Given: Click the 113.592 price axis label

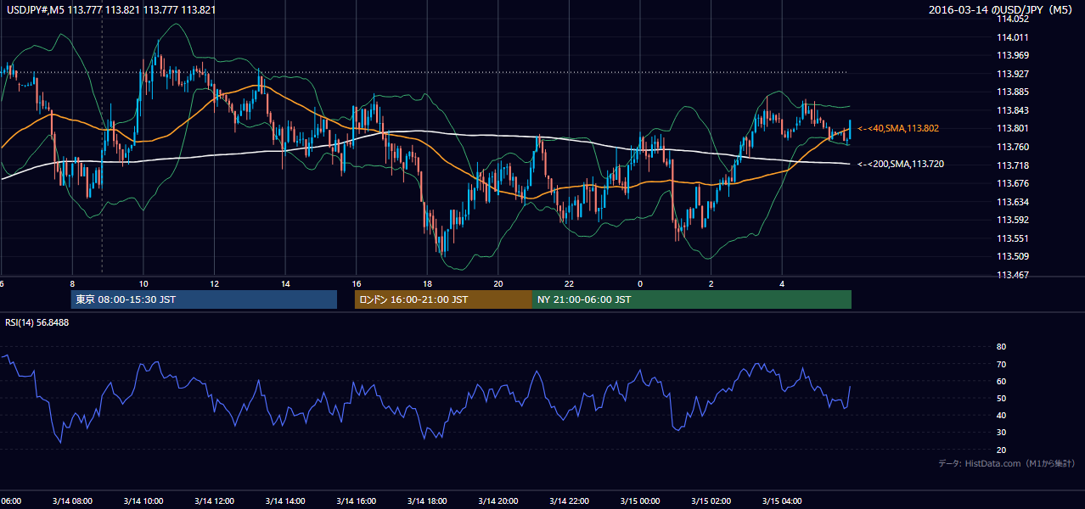Looking at the screenshot, I should point(1013,220).
